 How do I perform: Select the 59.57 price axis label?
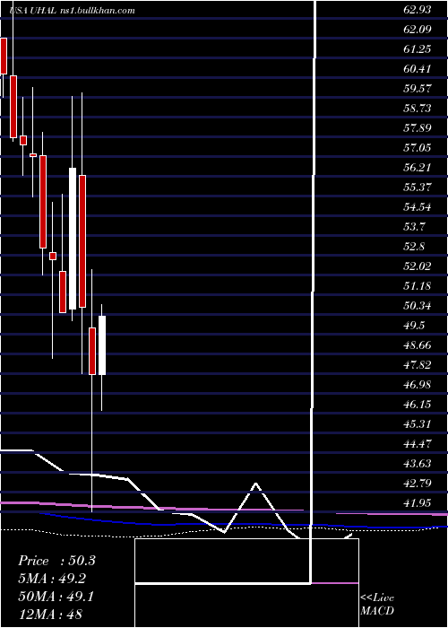(418, 89)
